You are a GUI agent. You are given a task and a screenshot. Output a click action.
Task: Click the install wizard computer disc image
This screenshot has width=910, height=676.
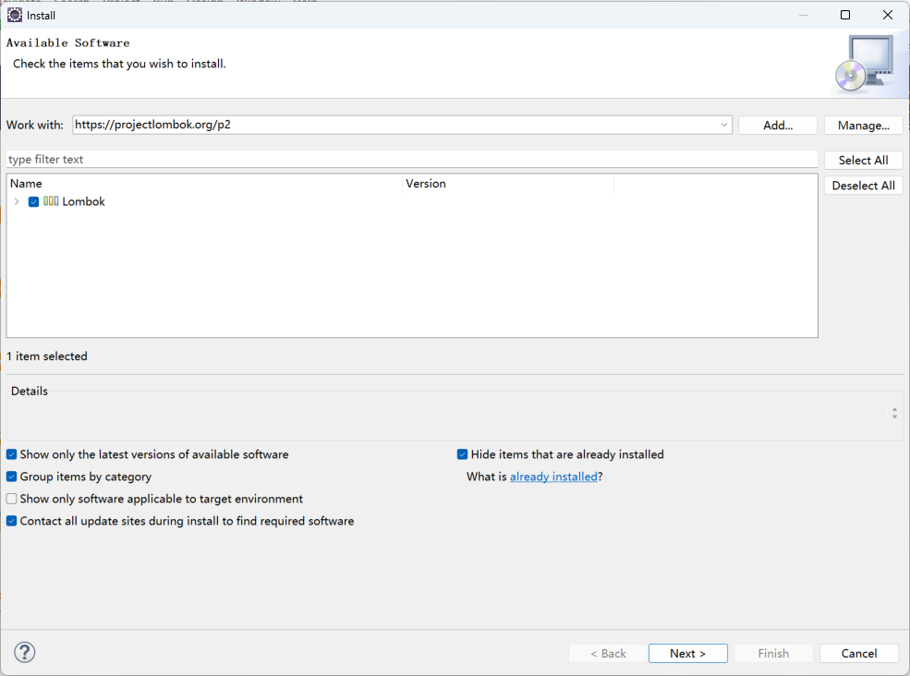864,63
